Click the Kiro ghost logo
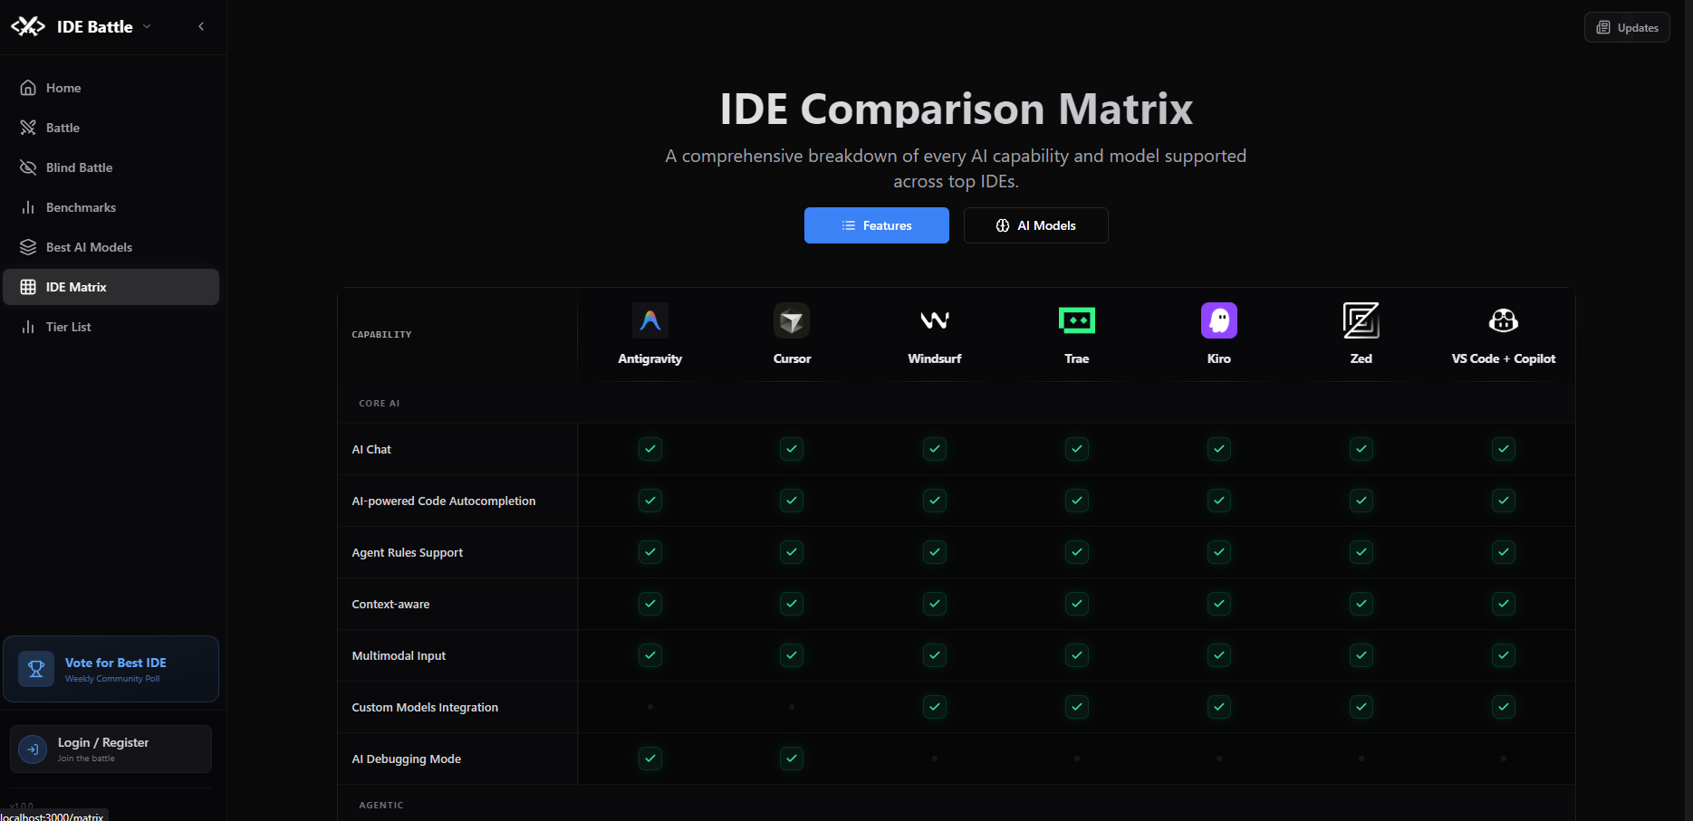 [x=1218, y=320]
